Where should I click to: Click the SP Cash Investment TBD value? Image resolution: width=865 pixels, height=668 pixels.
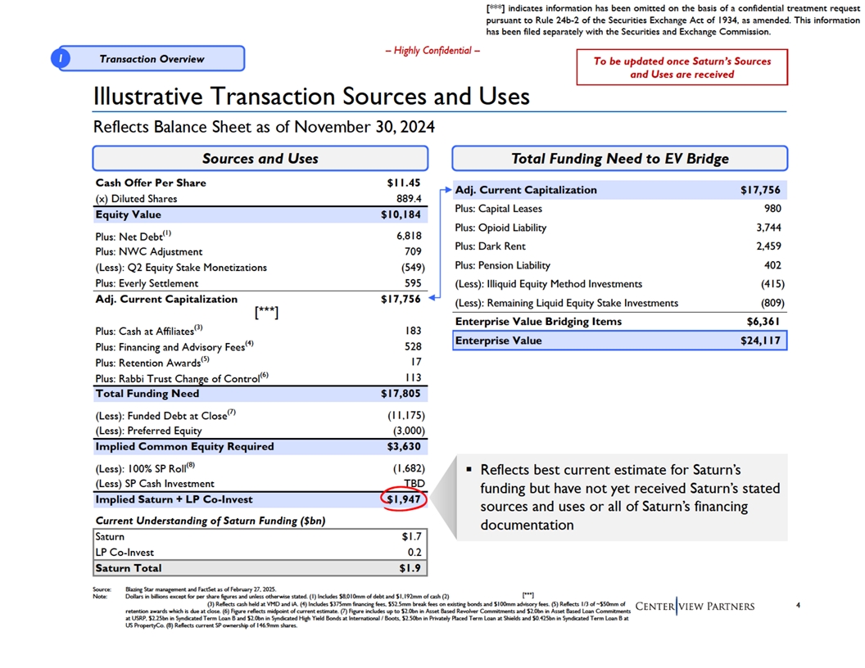414,484
